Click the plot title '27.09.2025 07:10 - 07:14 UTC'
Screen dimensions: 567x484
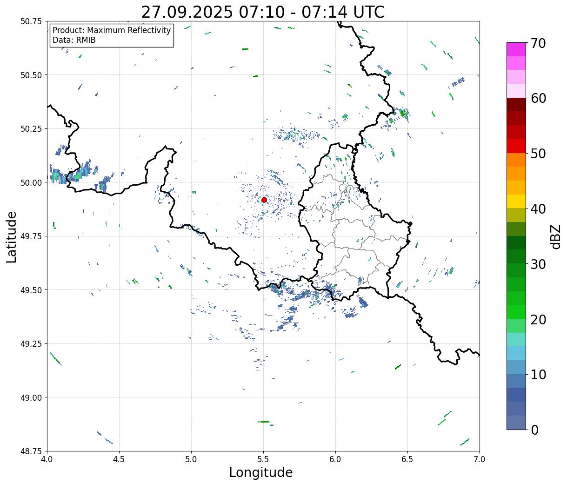(263, 12)
